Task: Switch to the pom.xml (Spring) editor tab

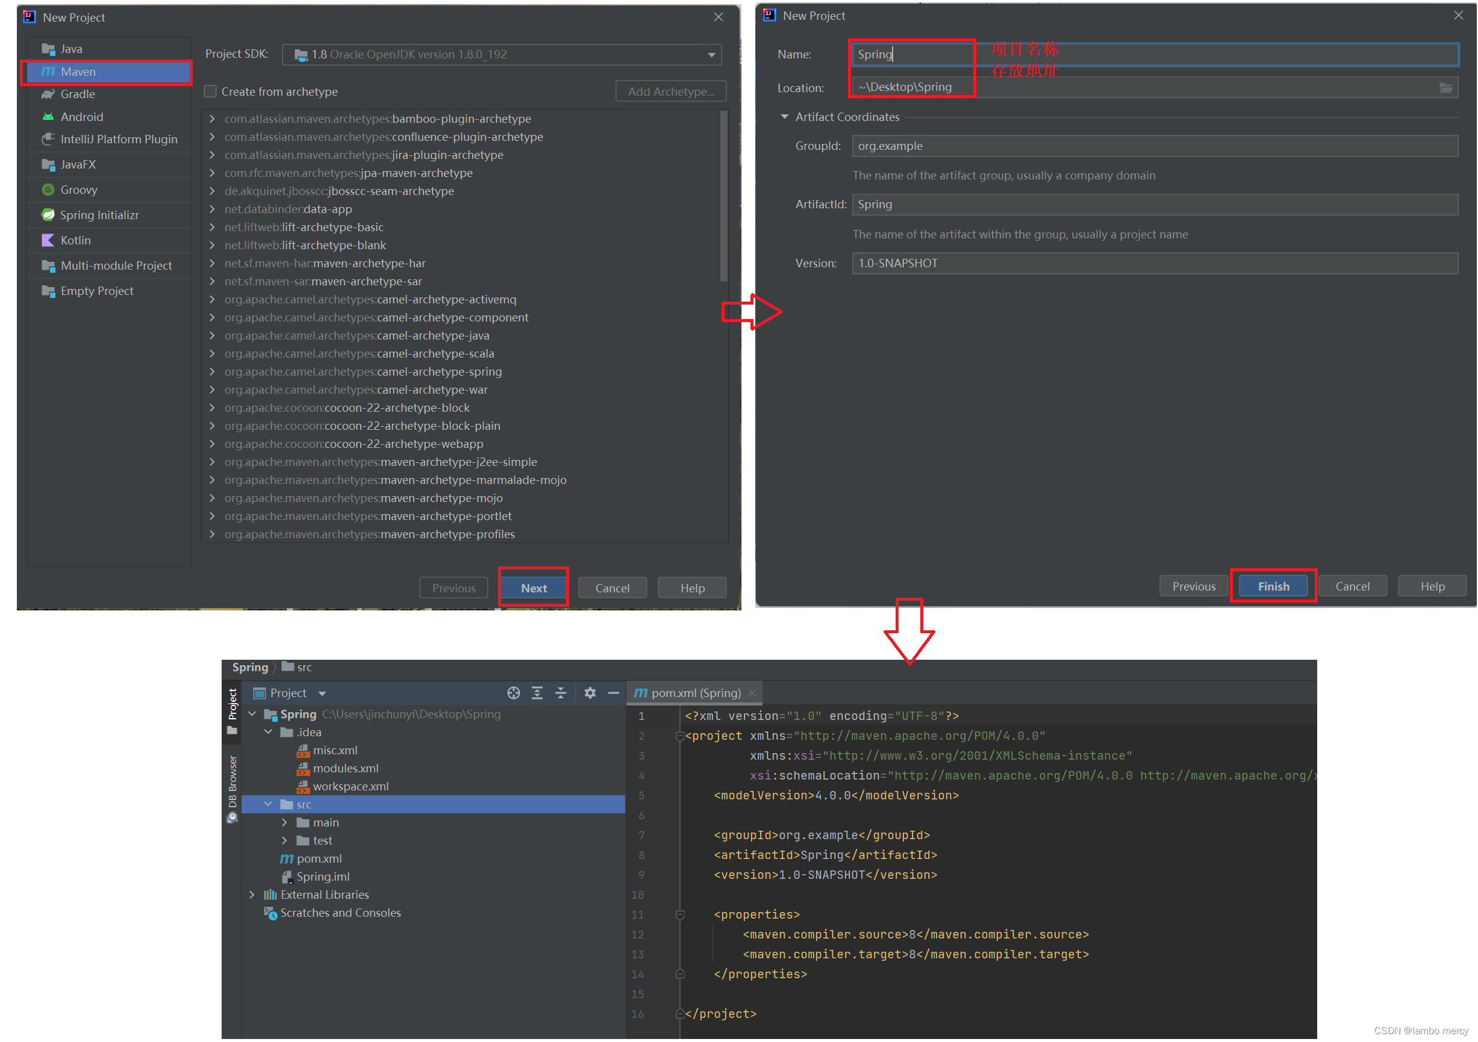Action: tap(694, 693)
